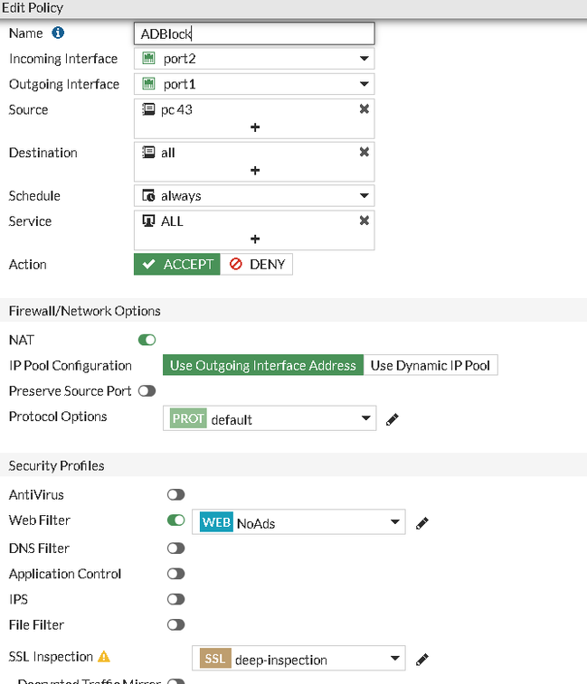Click the SSL Inspection warning icon
587x684 pixels.
104,657
